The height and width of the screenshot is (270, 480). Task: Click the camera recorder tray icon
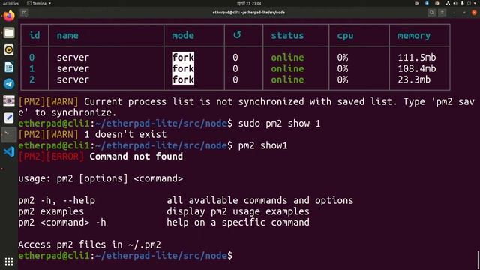(417, 3)
